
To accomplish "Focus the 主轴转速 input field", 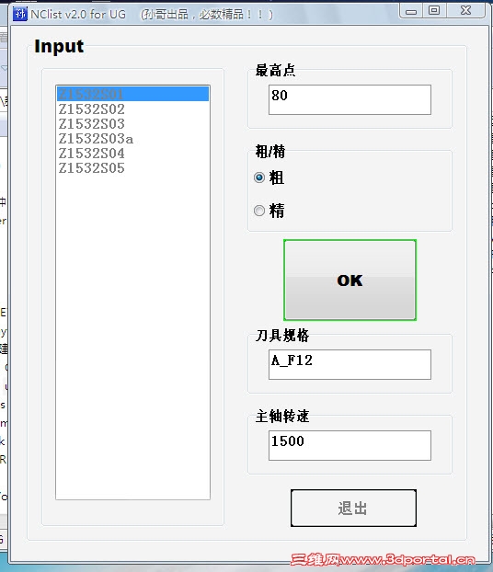I will point(350,445).
